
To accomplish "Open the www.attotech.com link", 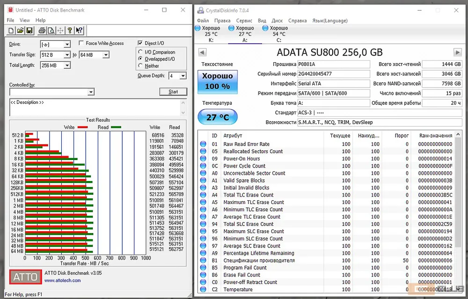I will click(x=62, y=281).
